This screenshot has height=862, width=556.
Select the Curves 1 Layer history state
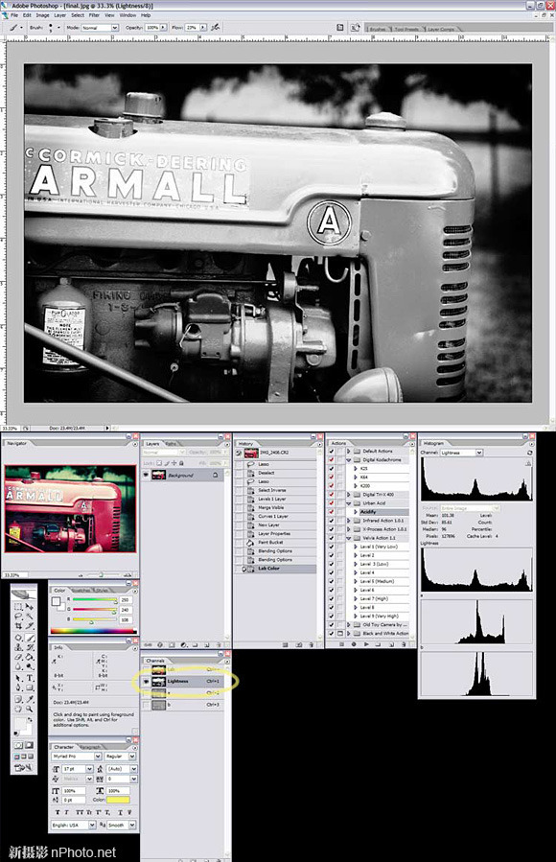coord(273,516)
